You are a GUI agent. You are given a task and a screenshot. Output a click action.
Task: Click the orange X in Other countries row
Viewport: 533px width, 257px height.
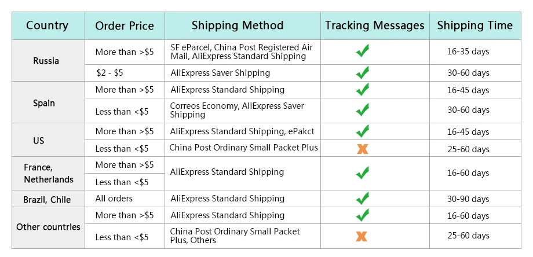pyautogui.click(x=362, y=236)
